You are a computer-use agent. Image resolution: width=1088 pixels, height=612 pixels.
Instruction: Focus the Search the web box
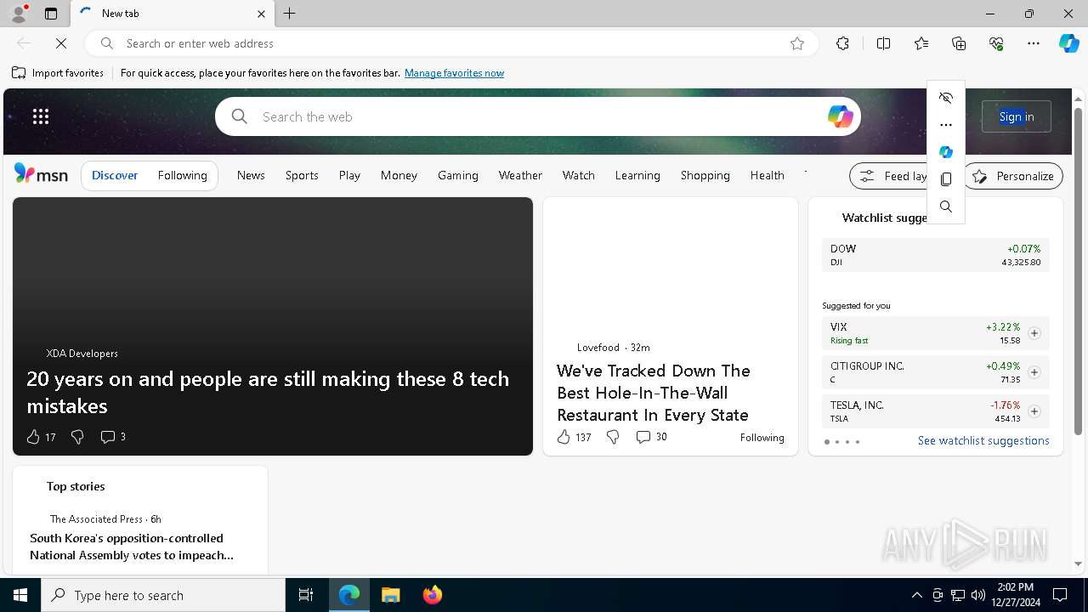point(538,116)
